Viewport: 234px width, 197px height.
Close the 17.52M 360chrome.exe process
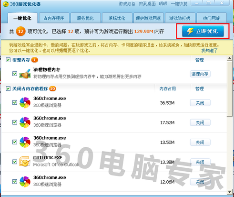(200, 122)
